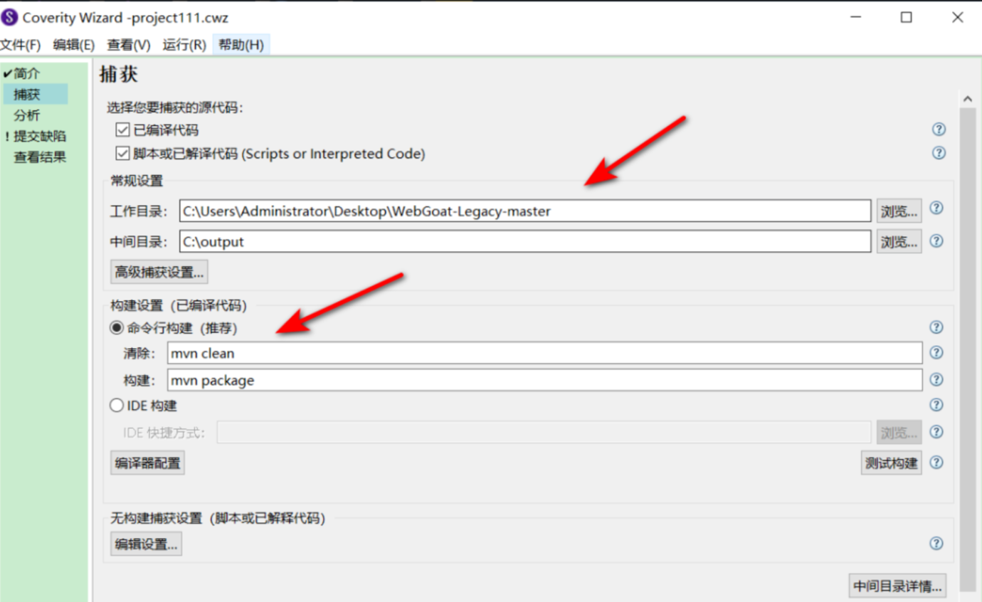Open the 运行(R) menu
Image resolution: width=982 pixels, height=602 pixels.
184,45
